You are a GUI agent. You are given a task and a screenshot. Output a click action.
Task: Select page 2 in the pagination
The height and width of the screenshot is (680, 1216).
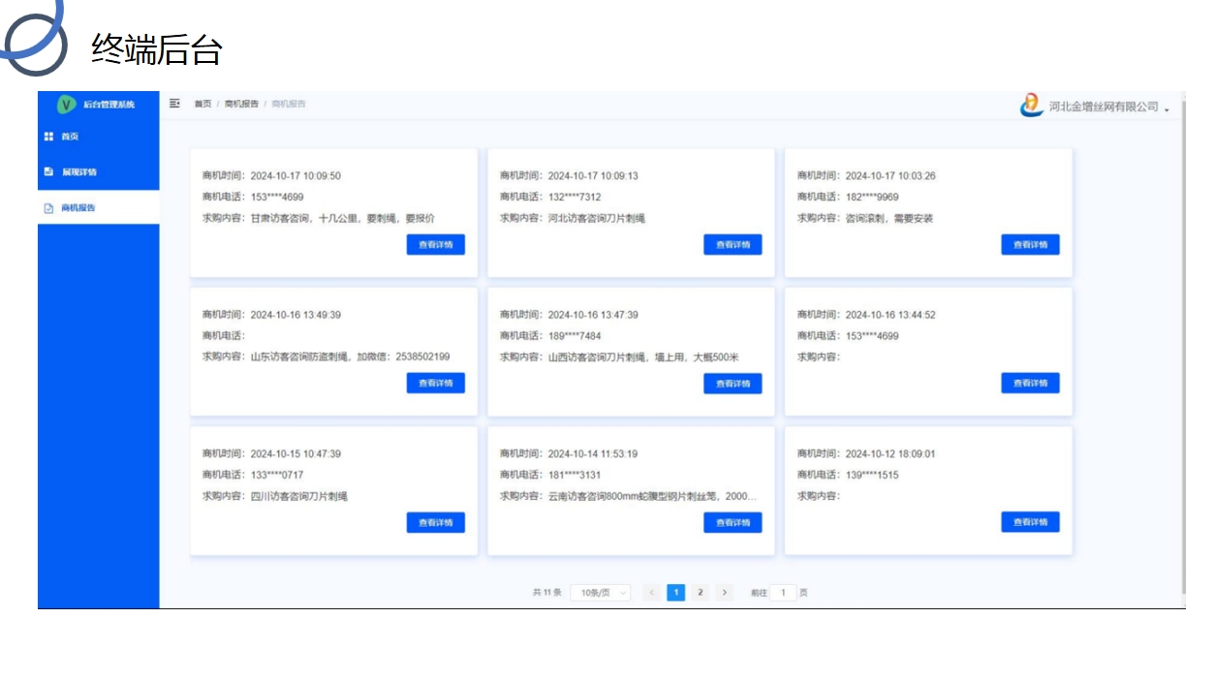(701, 593)
